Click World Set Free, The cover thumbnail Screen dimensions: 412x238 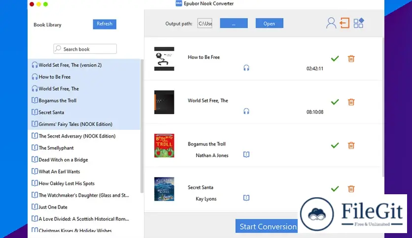(164, 102)
